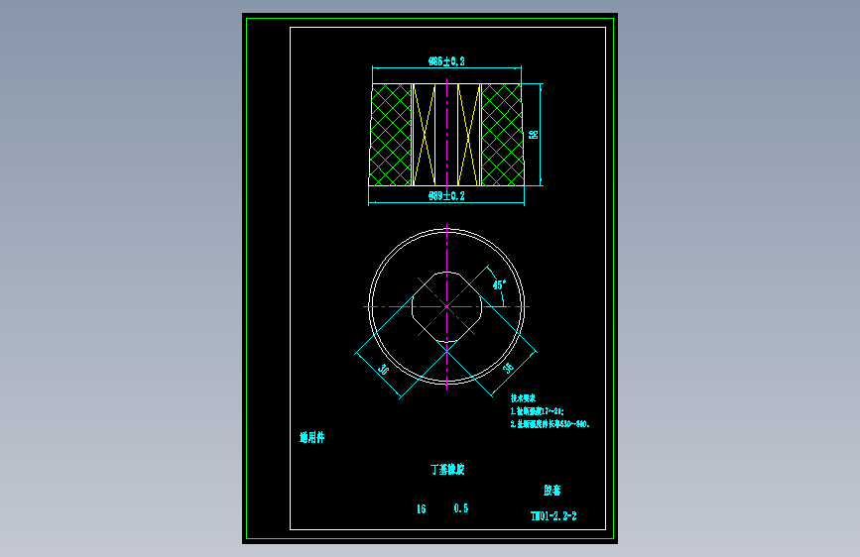The image size is (860, 557).
Task: Click the 45° angle annotation
Action: (x=499, y=285)
